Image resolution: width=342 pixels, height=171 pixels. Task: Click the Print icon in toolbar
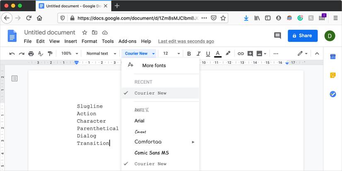31,53
